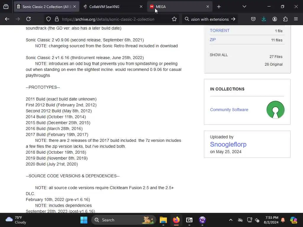This screenshot has width=303, height=227.
Task: Select '--PROTOTYPES--' heading text
Action: [43, 87]
